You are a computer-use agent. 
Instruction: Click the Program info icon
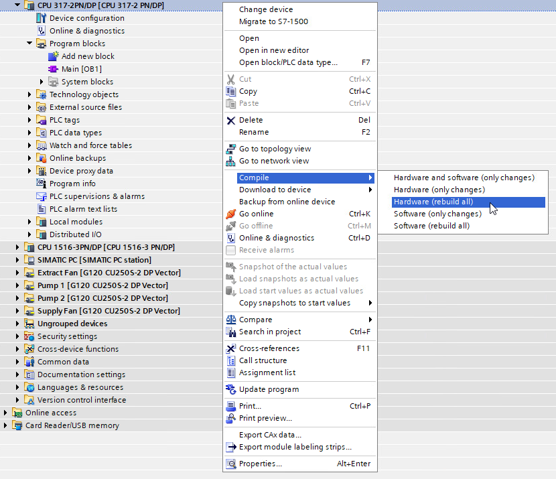pyautogui.click(x=42, y=184)
